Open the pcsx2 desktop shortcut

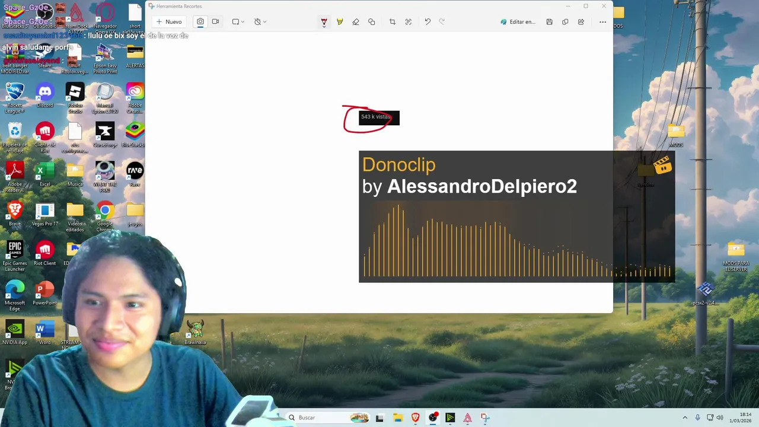point(706,294)
